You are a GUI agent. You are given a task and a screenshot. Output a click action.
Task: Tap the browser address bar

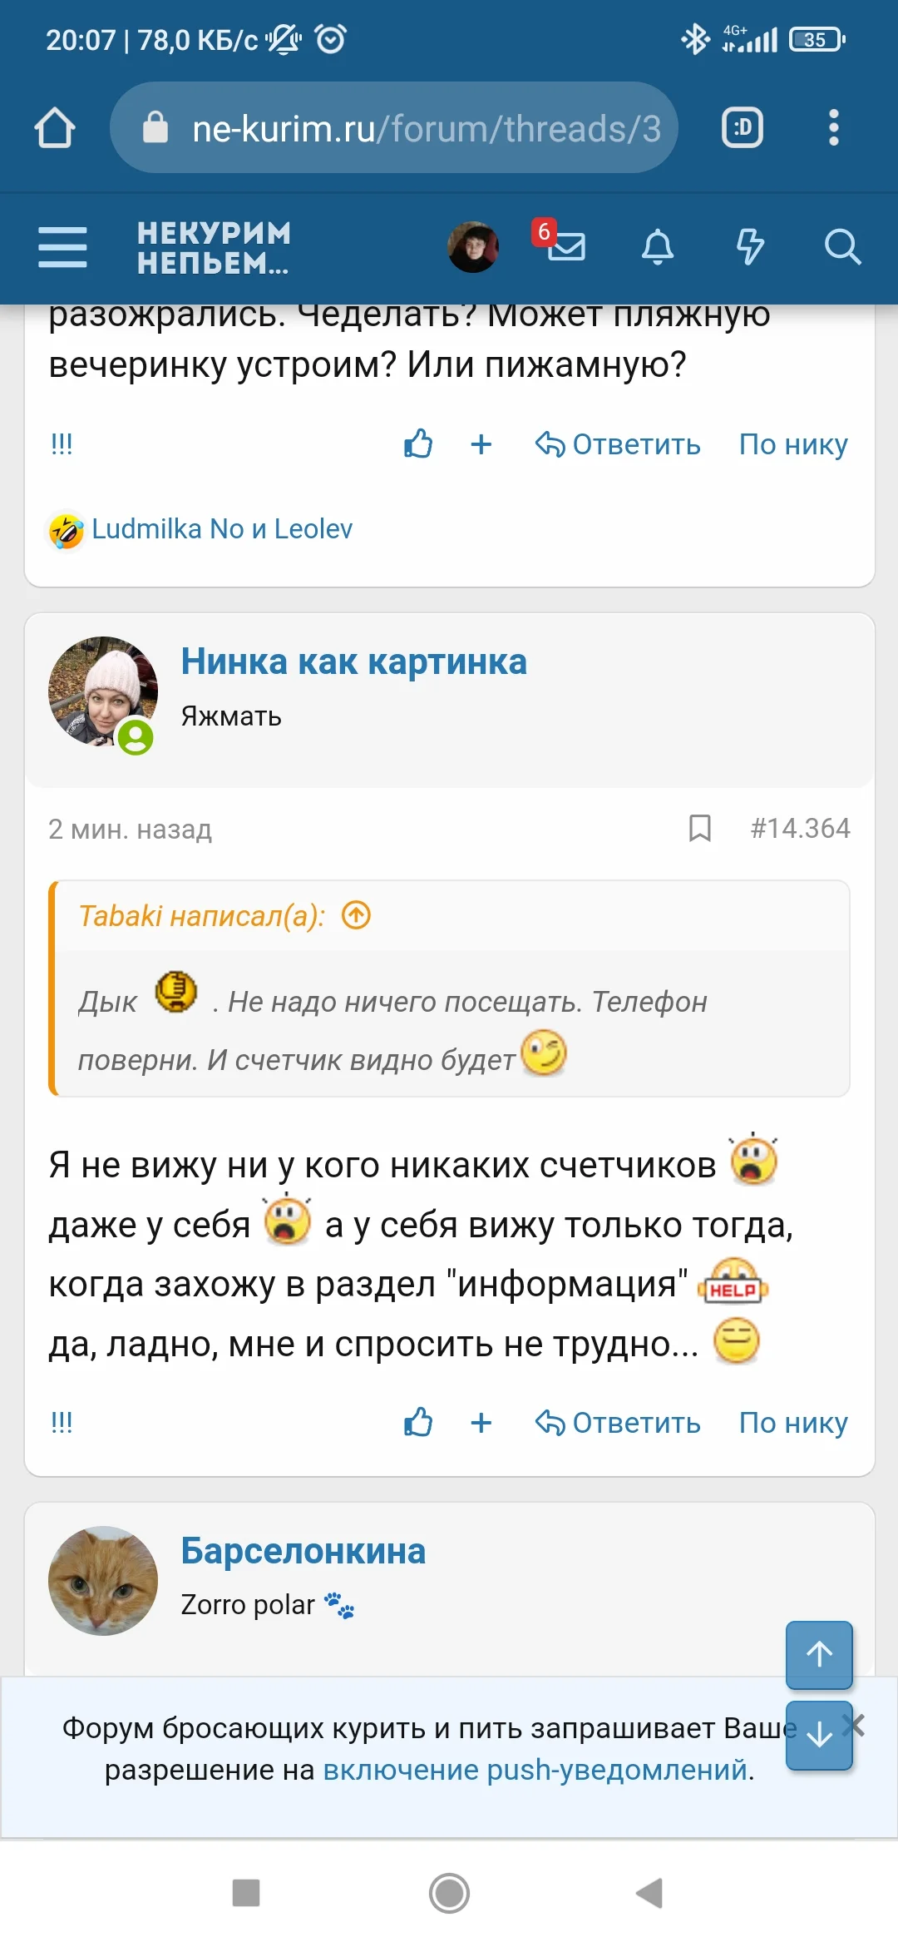(x=394, y=128)
